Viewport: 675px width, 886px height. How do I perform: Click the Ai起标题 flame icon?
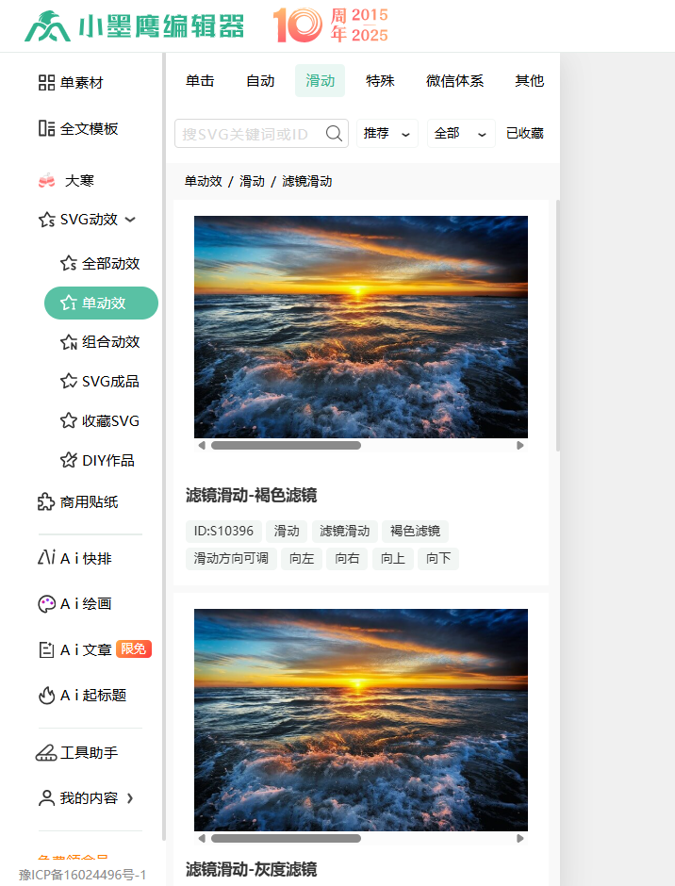click(x=46, y=695)
